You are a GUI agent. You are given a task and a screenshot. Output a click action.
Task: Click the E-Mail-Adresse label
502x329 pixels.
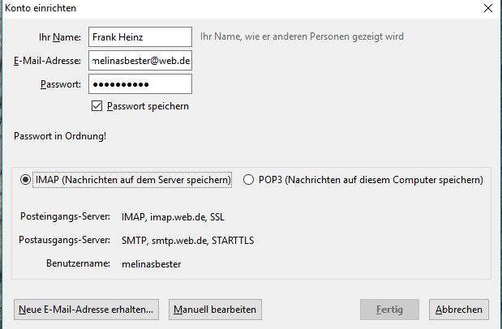[47, 61]
